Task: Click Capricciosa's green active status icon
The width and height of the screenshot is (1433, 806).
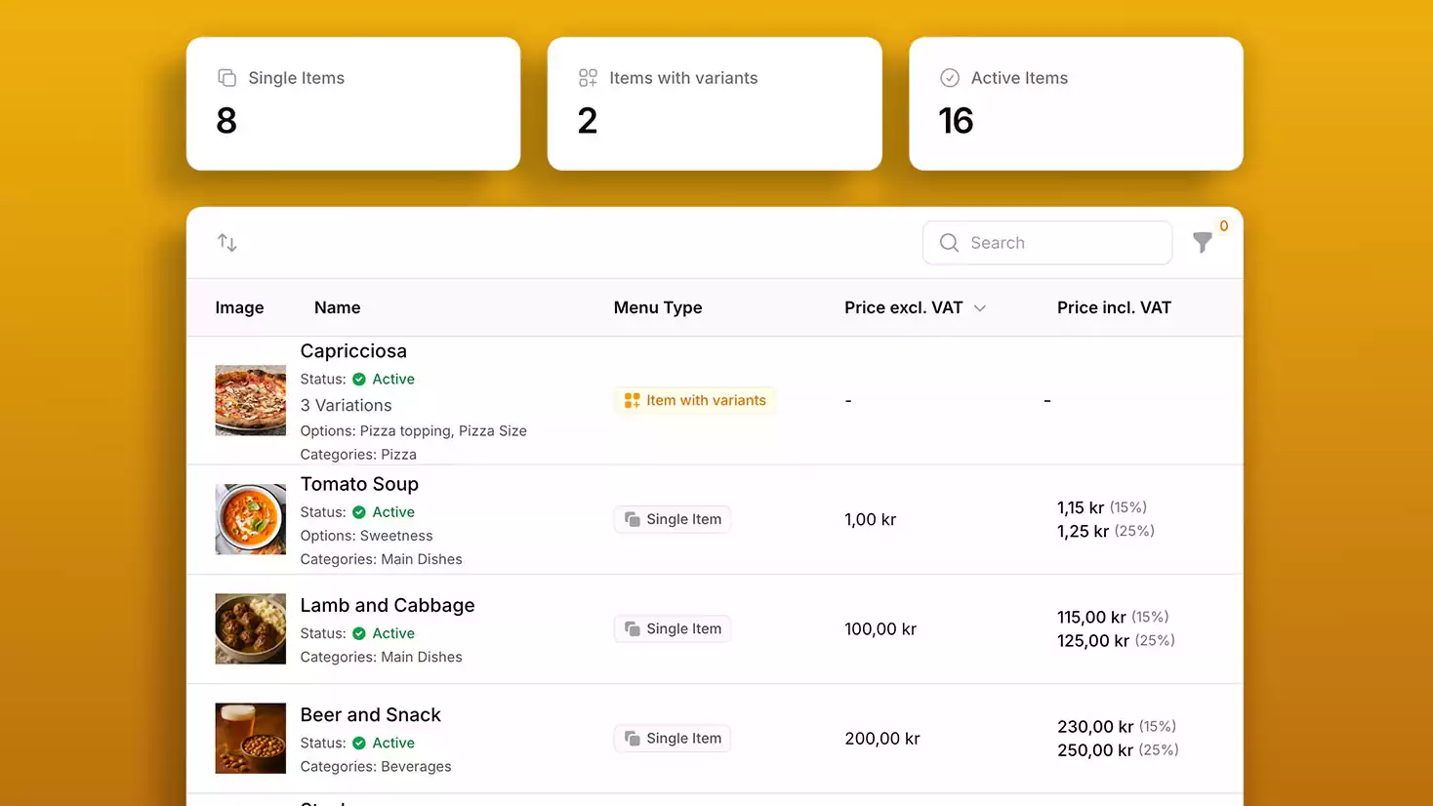Action: pyautogui.click(x=359, y=380)
